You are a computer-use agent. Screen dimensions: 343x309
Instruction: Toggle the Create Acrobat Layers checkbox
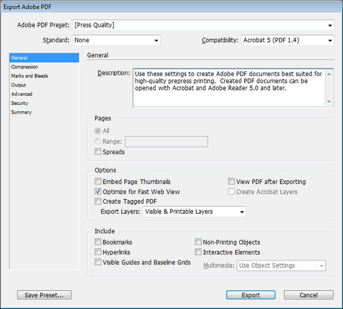pos(231,191)
